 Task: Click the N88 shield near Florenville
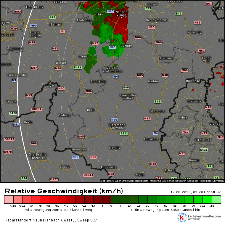pyautogui.click(x=111, y=174)
